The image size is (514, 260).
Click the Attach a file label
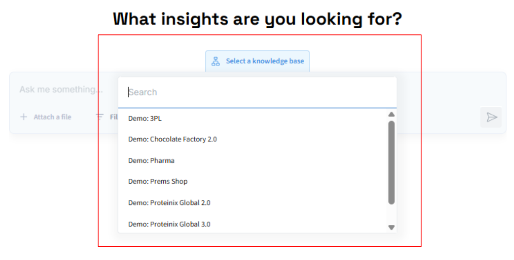52,117
